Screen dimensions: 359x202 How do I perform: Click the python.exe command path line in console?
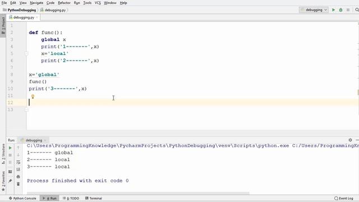[x=193, y=146]
